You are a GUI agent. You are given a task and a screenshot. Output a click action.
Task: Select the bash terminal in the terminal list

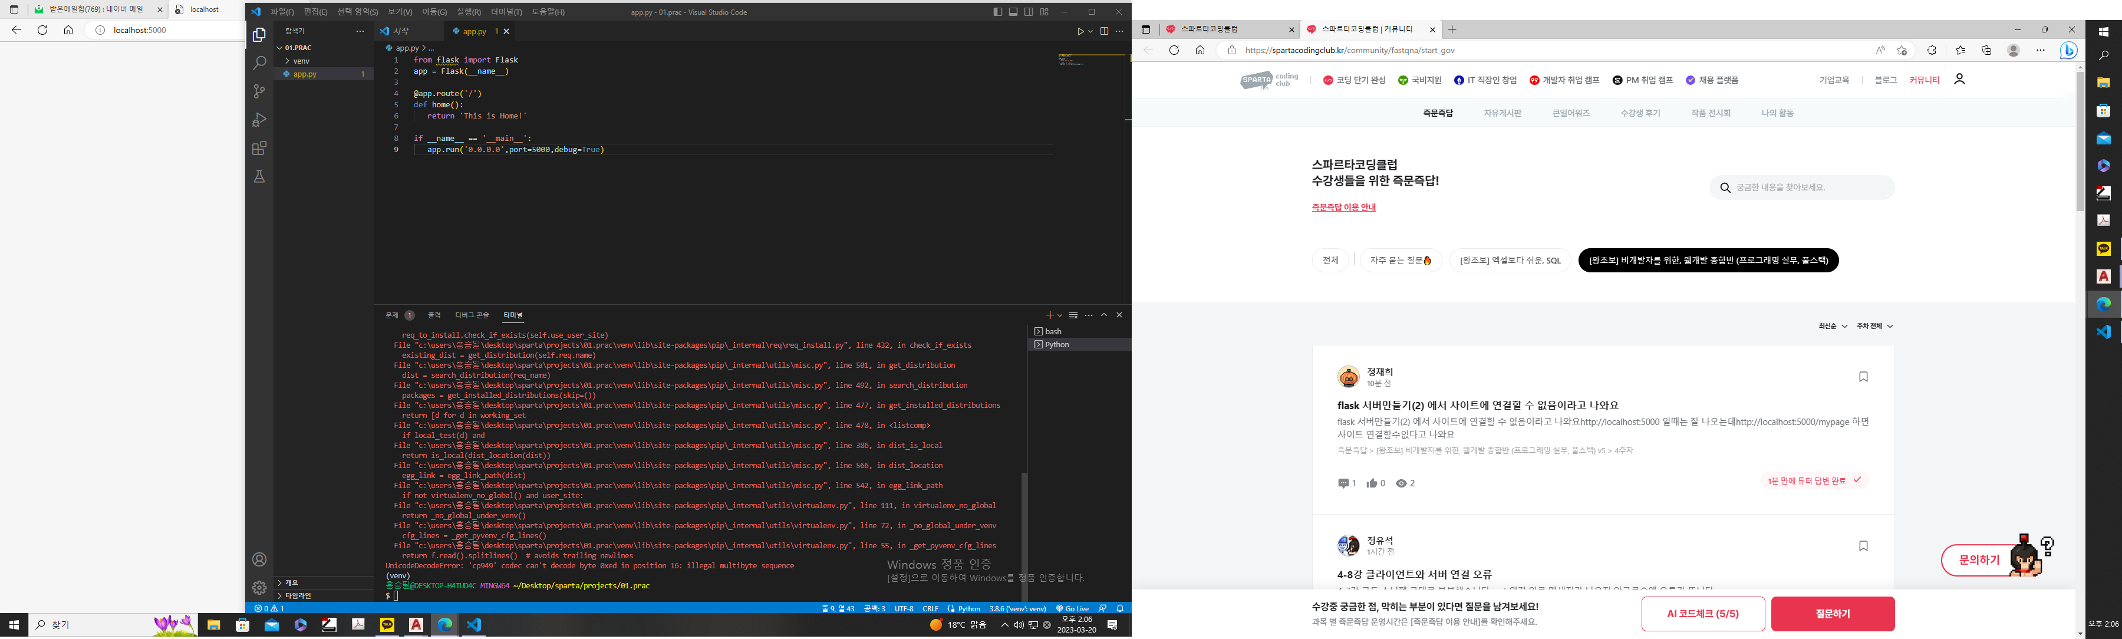(1079, 331)
